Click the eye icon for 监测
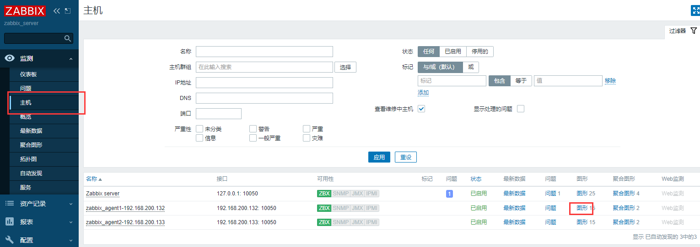 10,58
